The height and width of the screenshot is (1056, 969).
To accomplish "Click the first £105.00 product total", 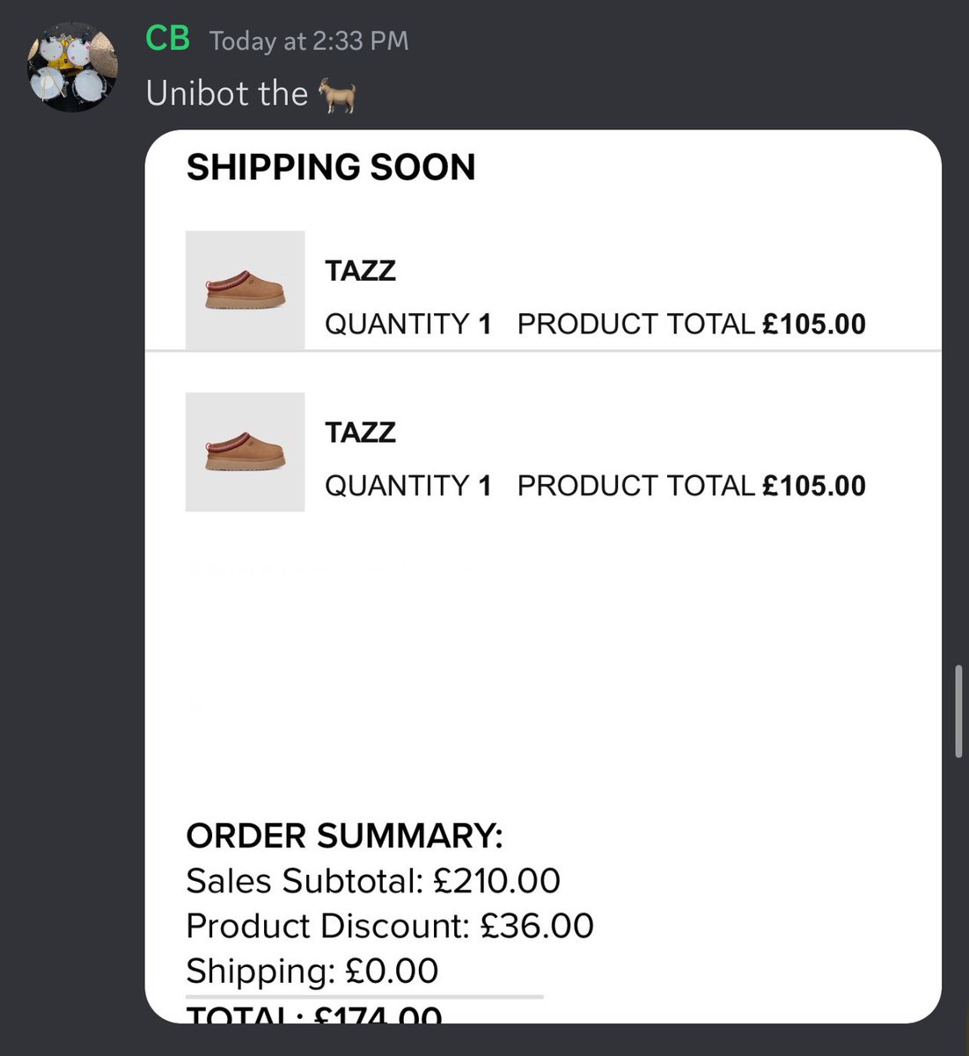I will coord(814,324).
